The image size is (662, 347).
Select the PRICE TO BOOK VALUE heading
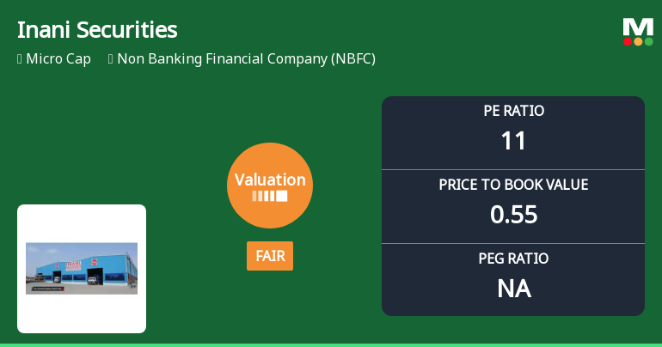513,185
